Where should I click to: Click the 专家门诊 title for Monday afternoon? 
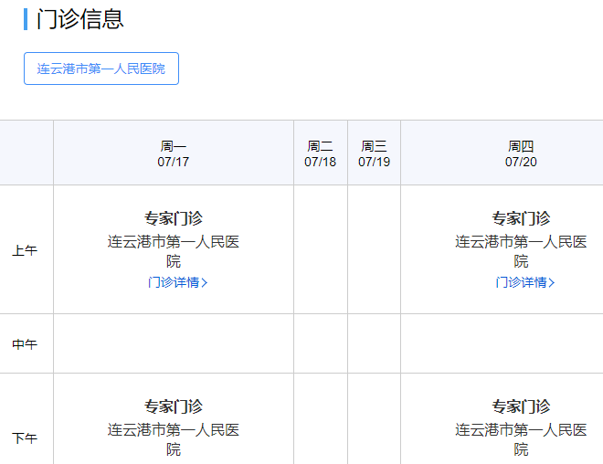coord(174,406)
